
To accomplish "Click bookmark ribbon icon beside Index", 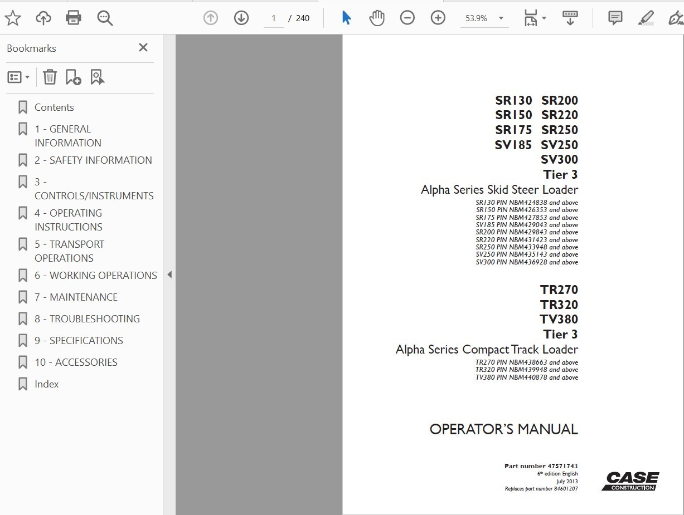I will (x=23, y=384).
